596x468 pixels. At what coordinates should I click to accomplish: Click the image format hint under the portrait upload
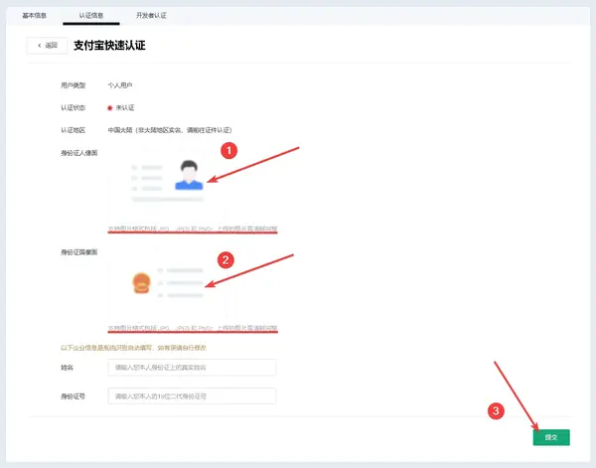click(x=193, y=229)
